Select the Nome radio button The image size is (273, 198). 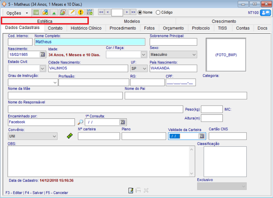[140, 12]
